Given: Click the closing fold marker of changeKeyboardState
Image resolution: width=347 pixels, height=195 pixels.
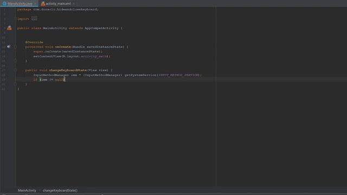Looking at the screenshot, I should pyautogui.click(x=15, y=84).
